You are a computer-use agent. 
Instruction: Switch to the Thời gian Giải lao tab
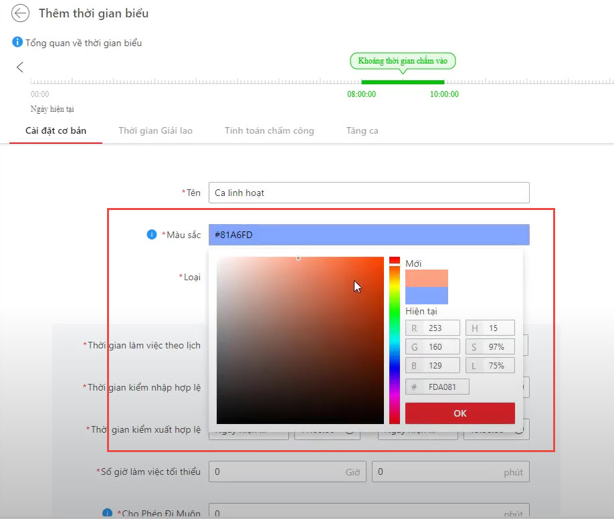tap(155, 130)
